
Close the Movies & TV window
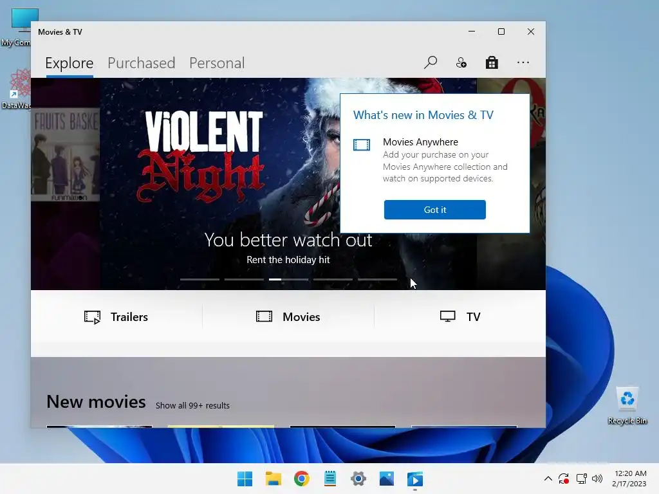[x=531, y=32]
